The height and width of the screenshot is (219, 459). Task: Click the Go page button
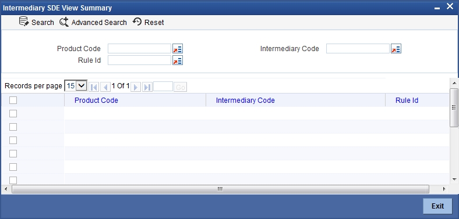click(181, 87)
